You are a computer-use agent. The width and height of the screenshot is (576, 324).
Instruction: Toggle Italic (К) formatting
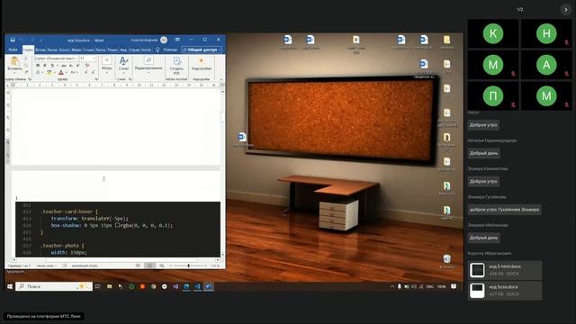coord(45,66)
